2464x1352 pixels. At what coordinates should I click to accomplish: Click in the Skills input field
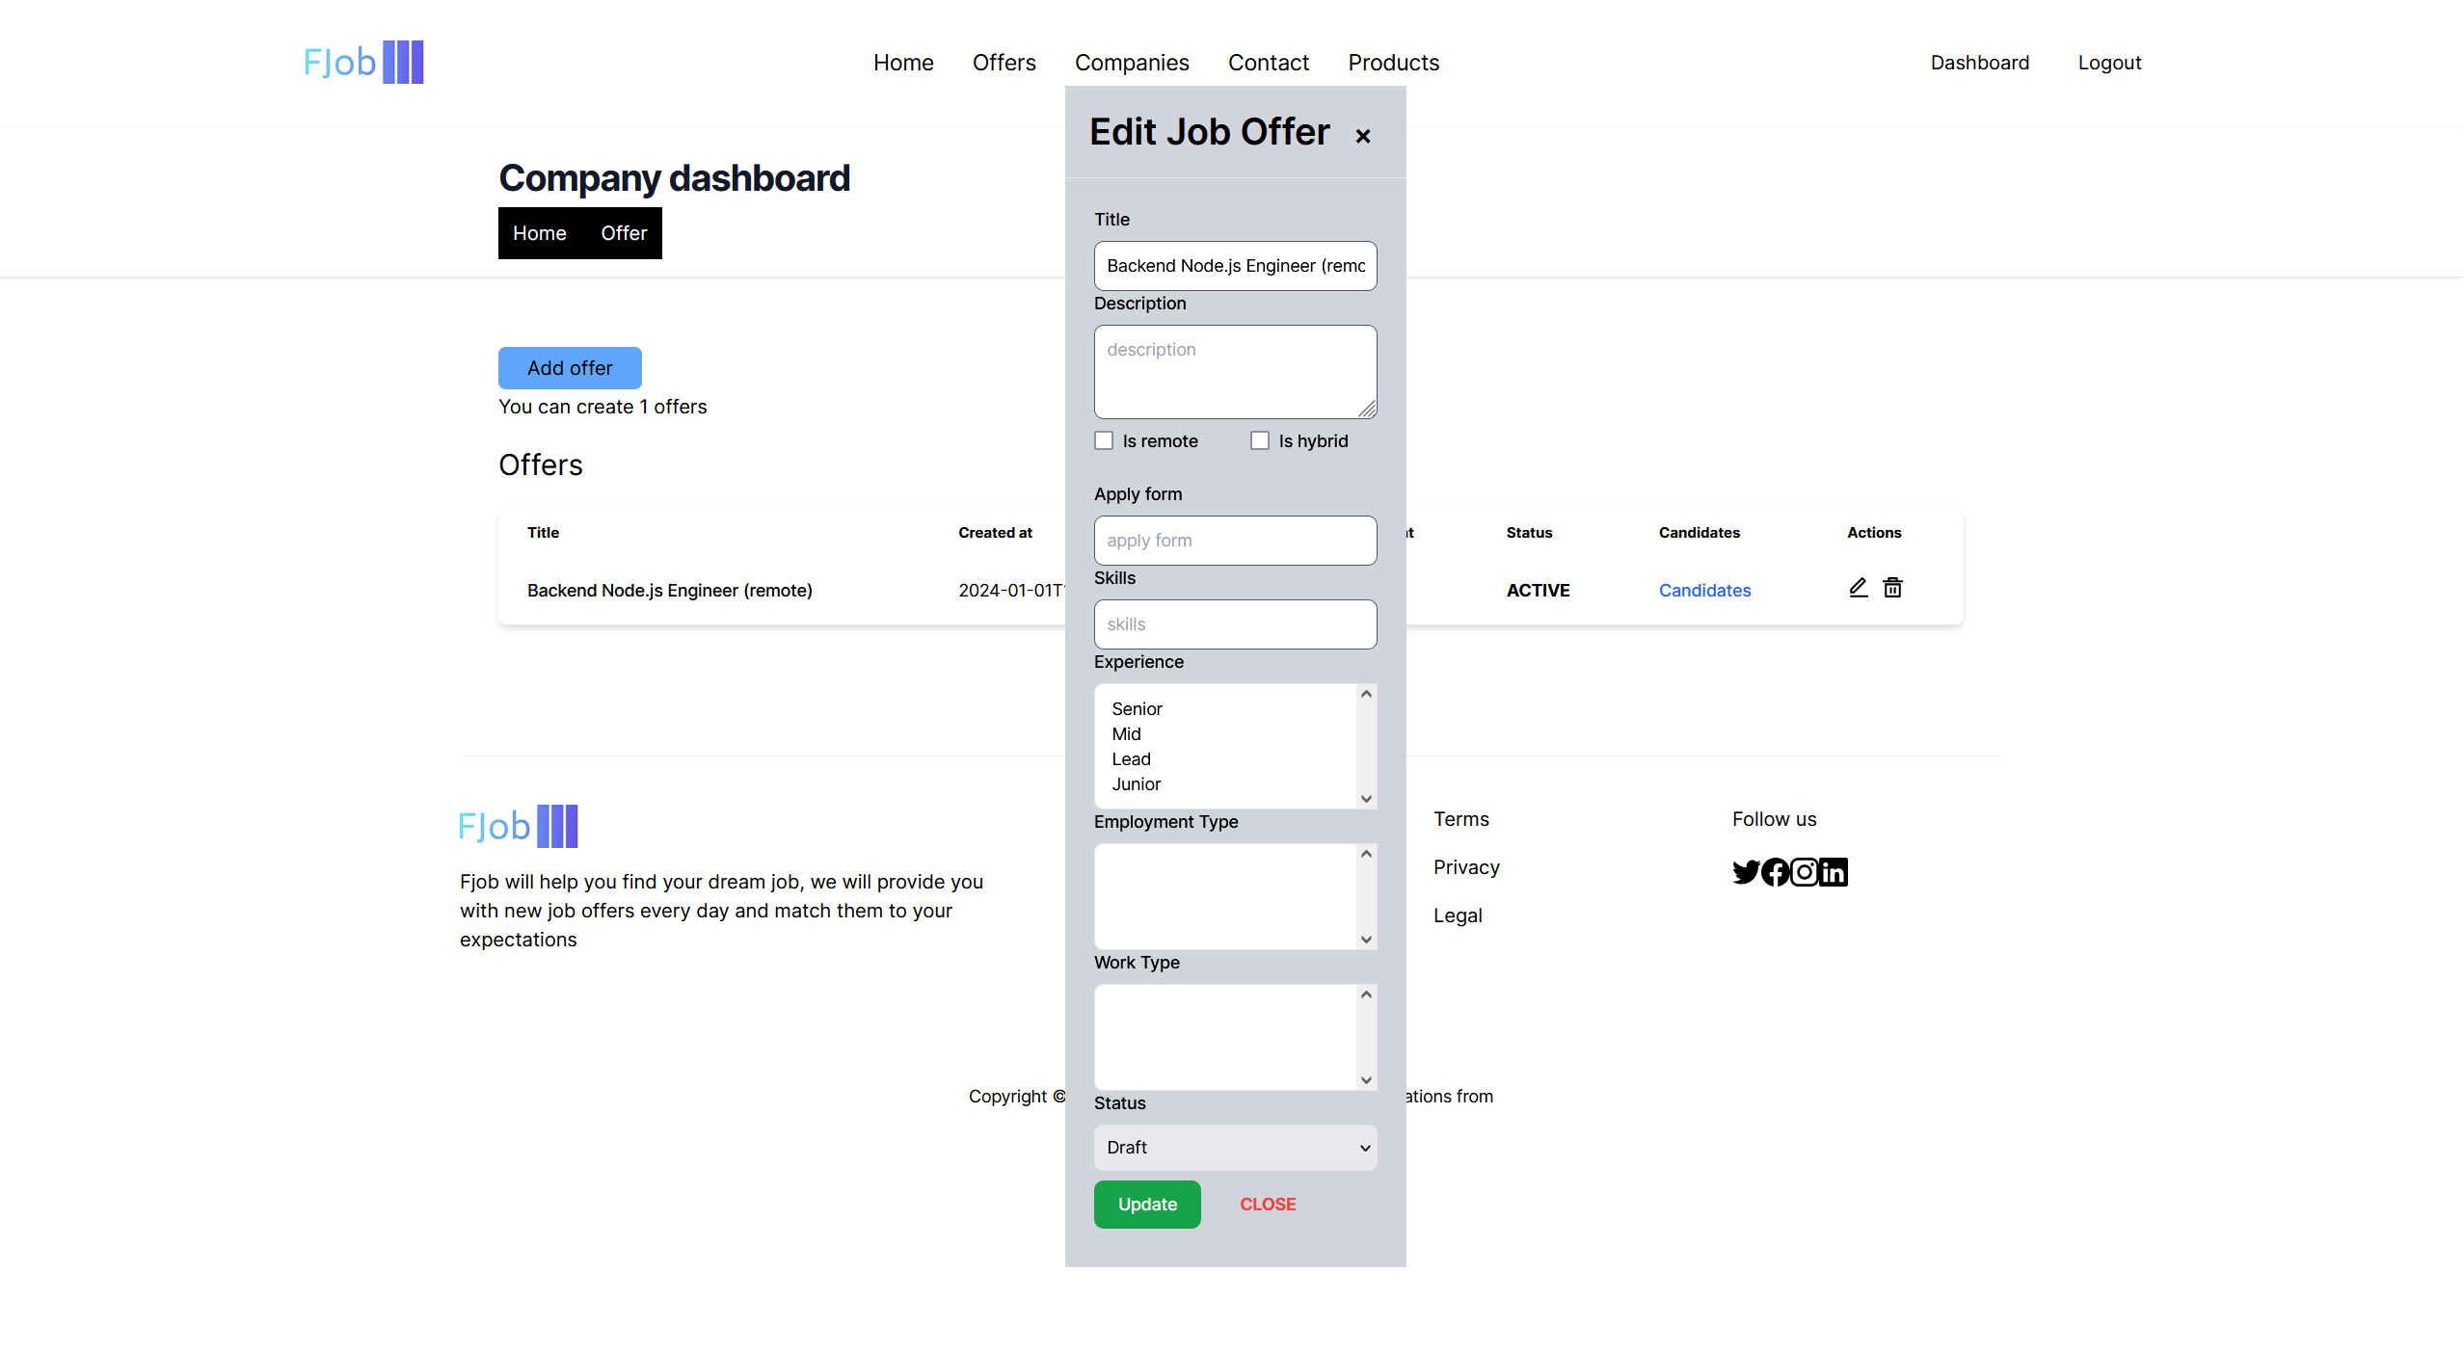coord(1234,623)
